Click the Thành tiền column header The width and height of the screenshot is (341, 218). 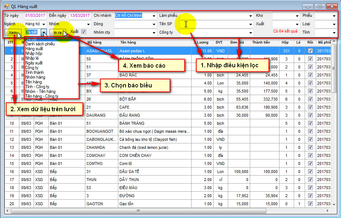(x=264, y=42)
